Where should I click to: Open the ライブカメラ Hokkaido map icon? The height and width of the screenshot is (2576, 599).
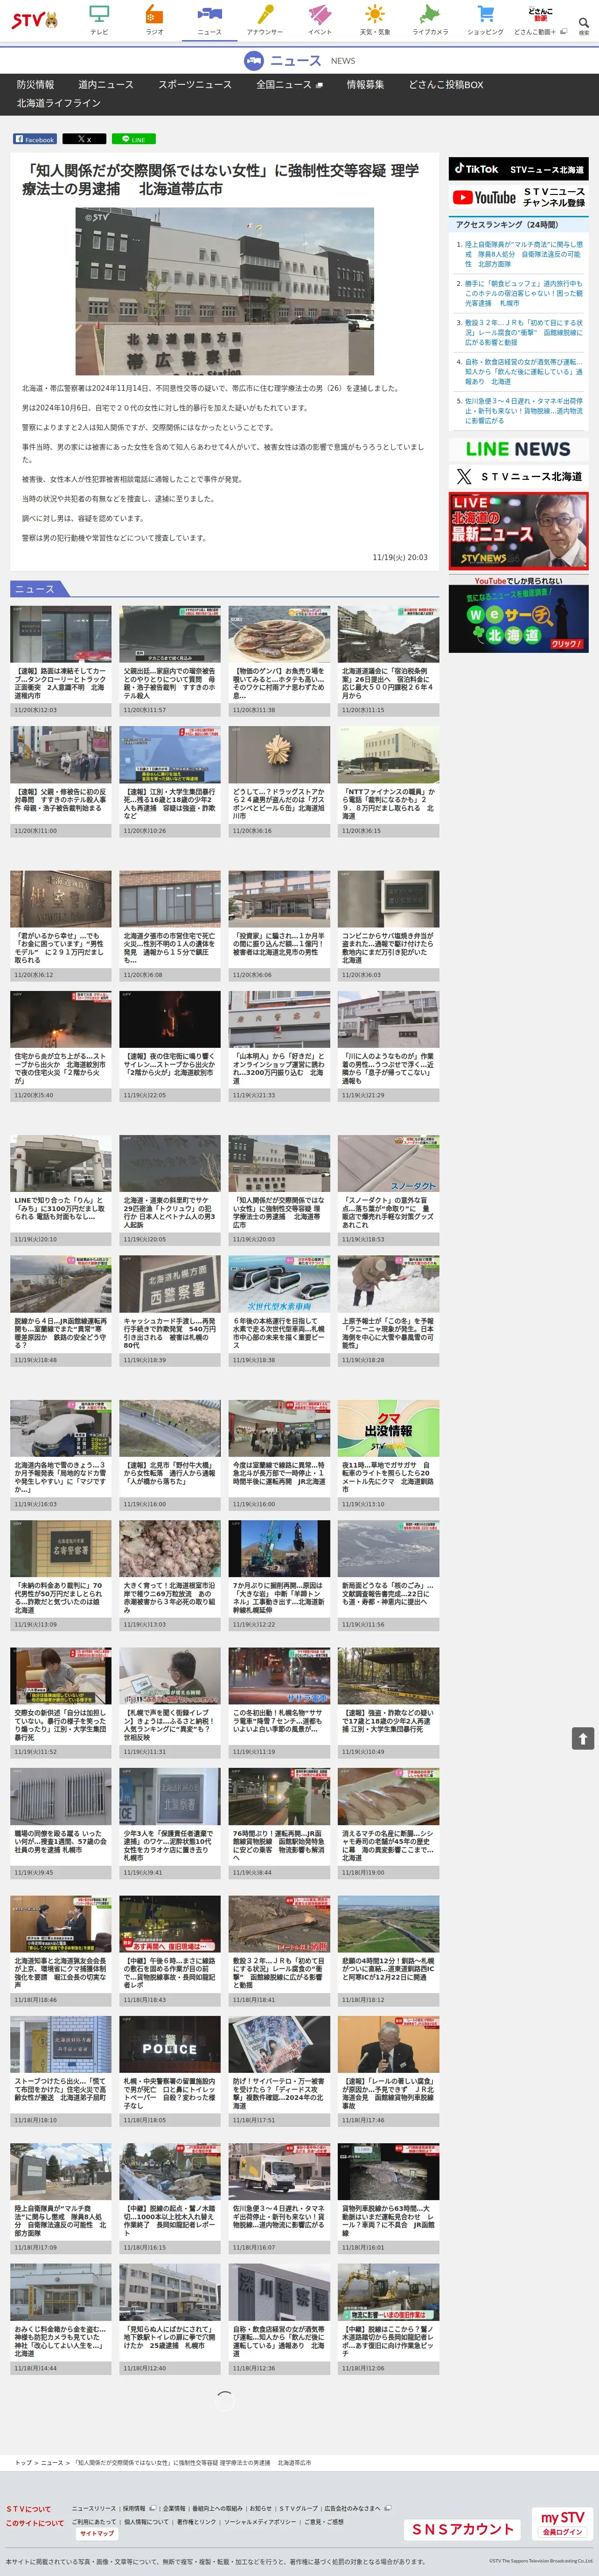click(x=430, y=20)
